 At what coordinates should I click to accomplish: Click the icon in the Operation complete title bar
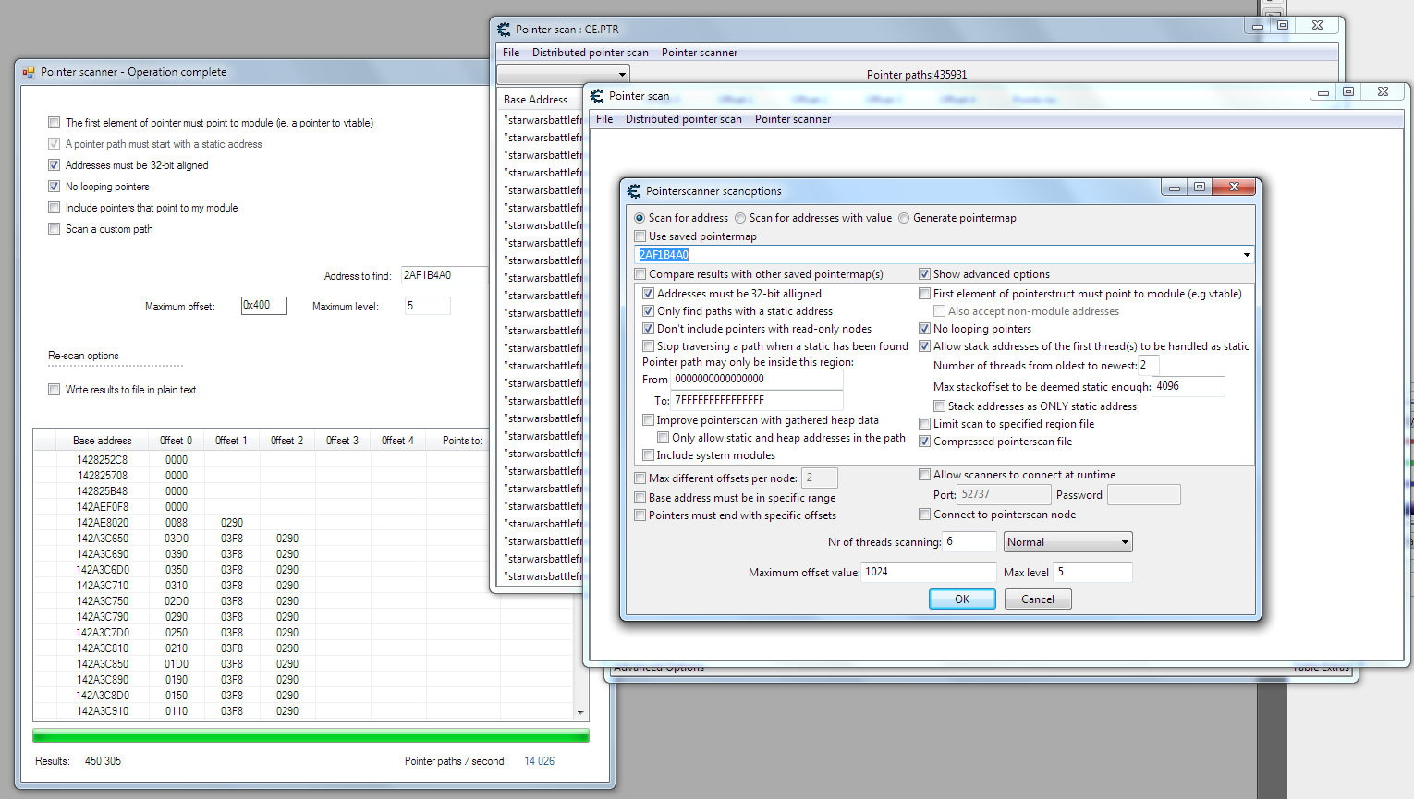click(29, 72)
